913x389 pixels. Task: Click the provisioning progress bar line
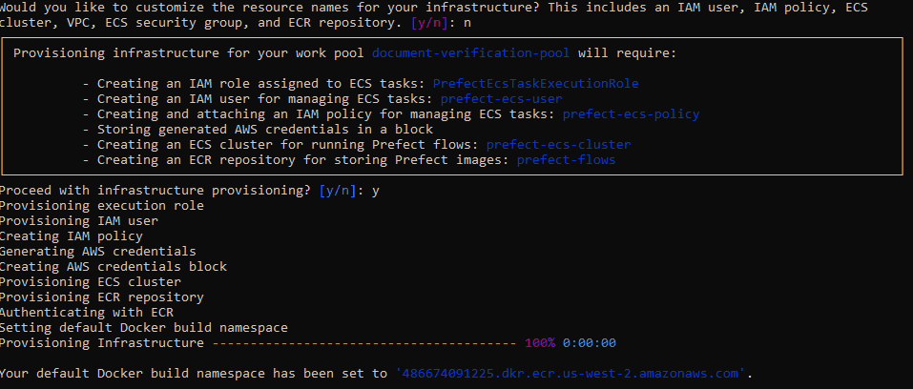363,342
